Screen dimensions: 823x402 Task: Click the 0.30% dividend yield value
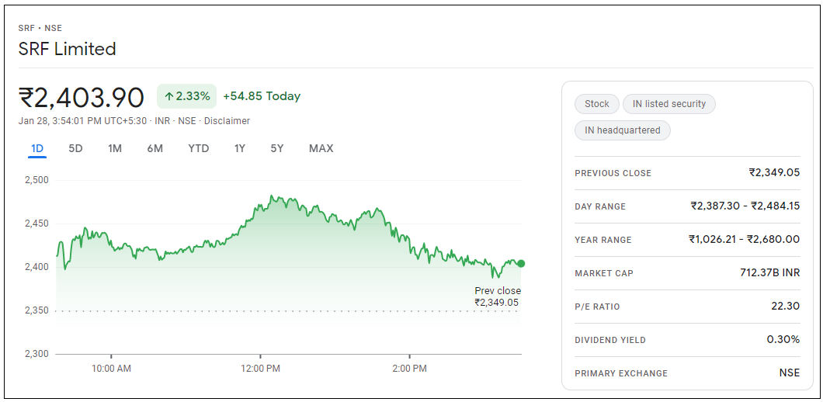pyautogui.click(x=783, y=340)
